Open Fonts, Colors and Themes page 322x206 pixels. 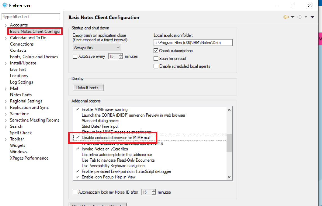point(34,57)
